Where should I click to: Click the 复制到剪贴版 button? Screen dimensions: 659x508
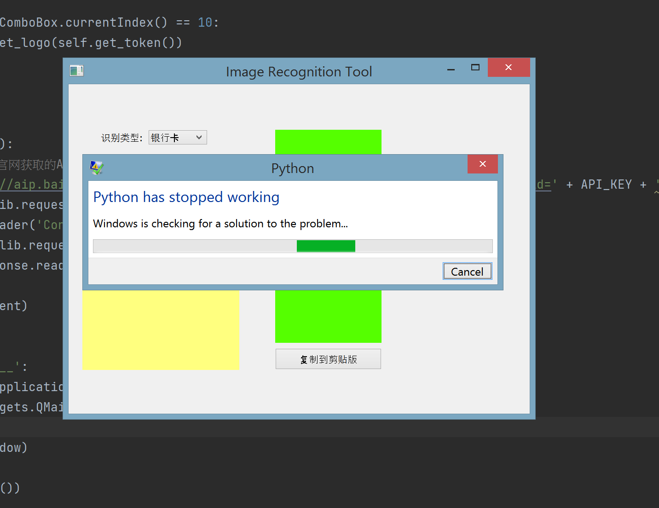(x=328, y=359)
